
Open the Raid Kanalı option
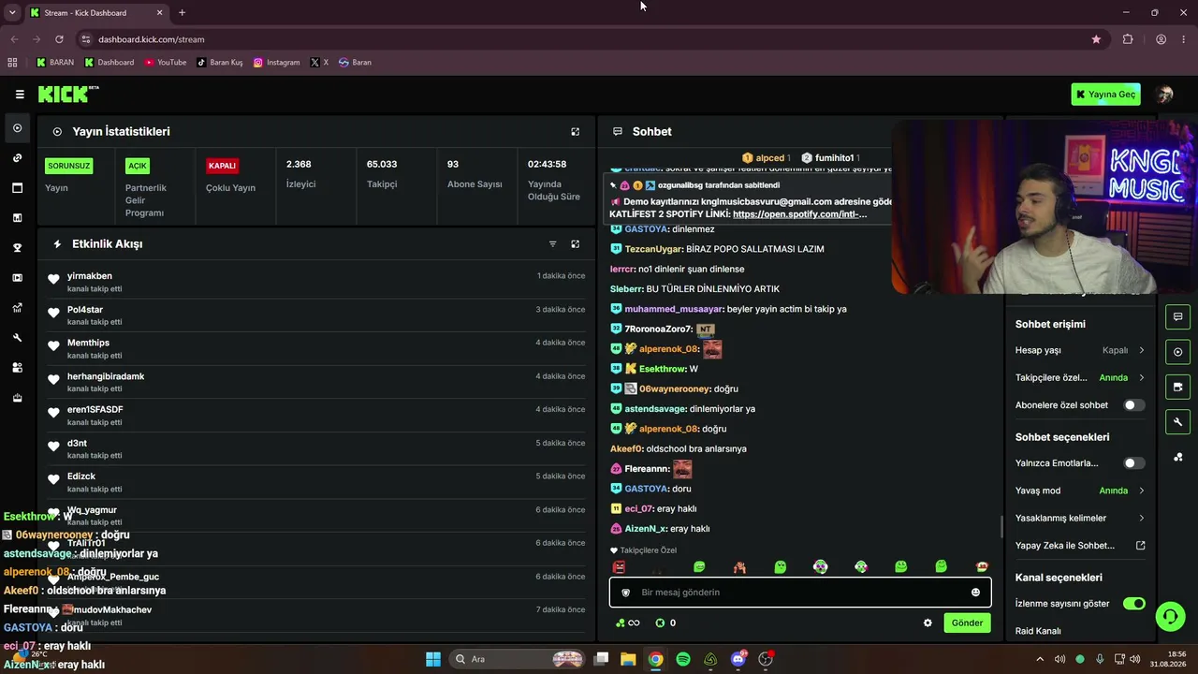(1038, 631)
